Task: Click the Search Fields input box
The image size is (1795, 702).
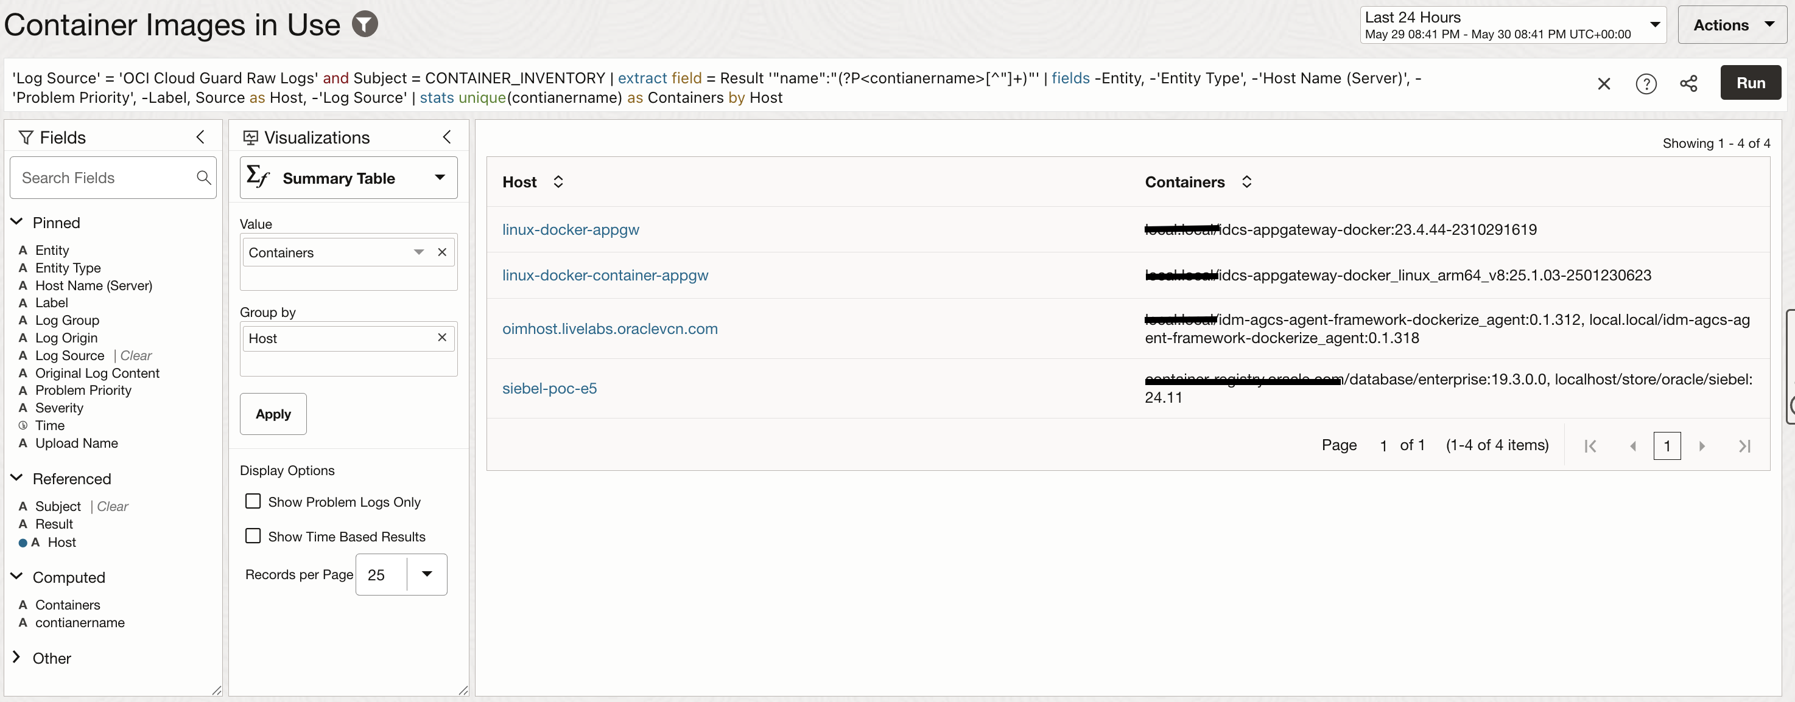Action: [x=105, y=178]
